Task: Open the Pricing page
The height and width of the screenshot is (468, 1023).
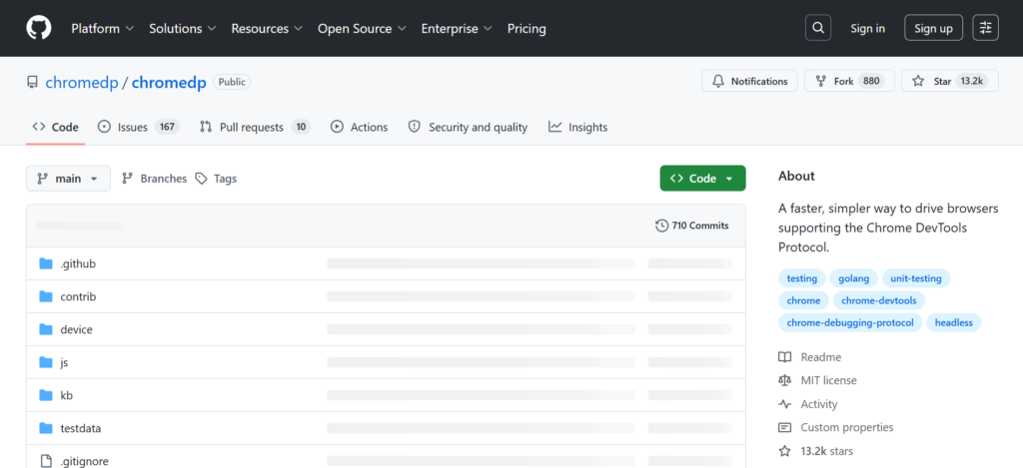Action: [526, 29]
